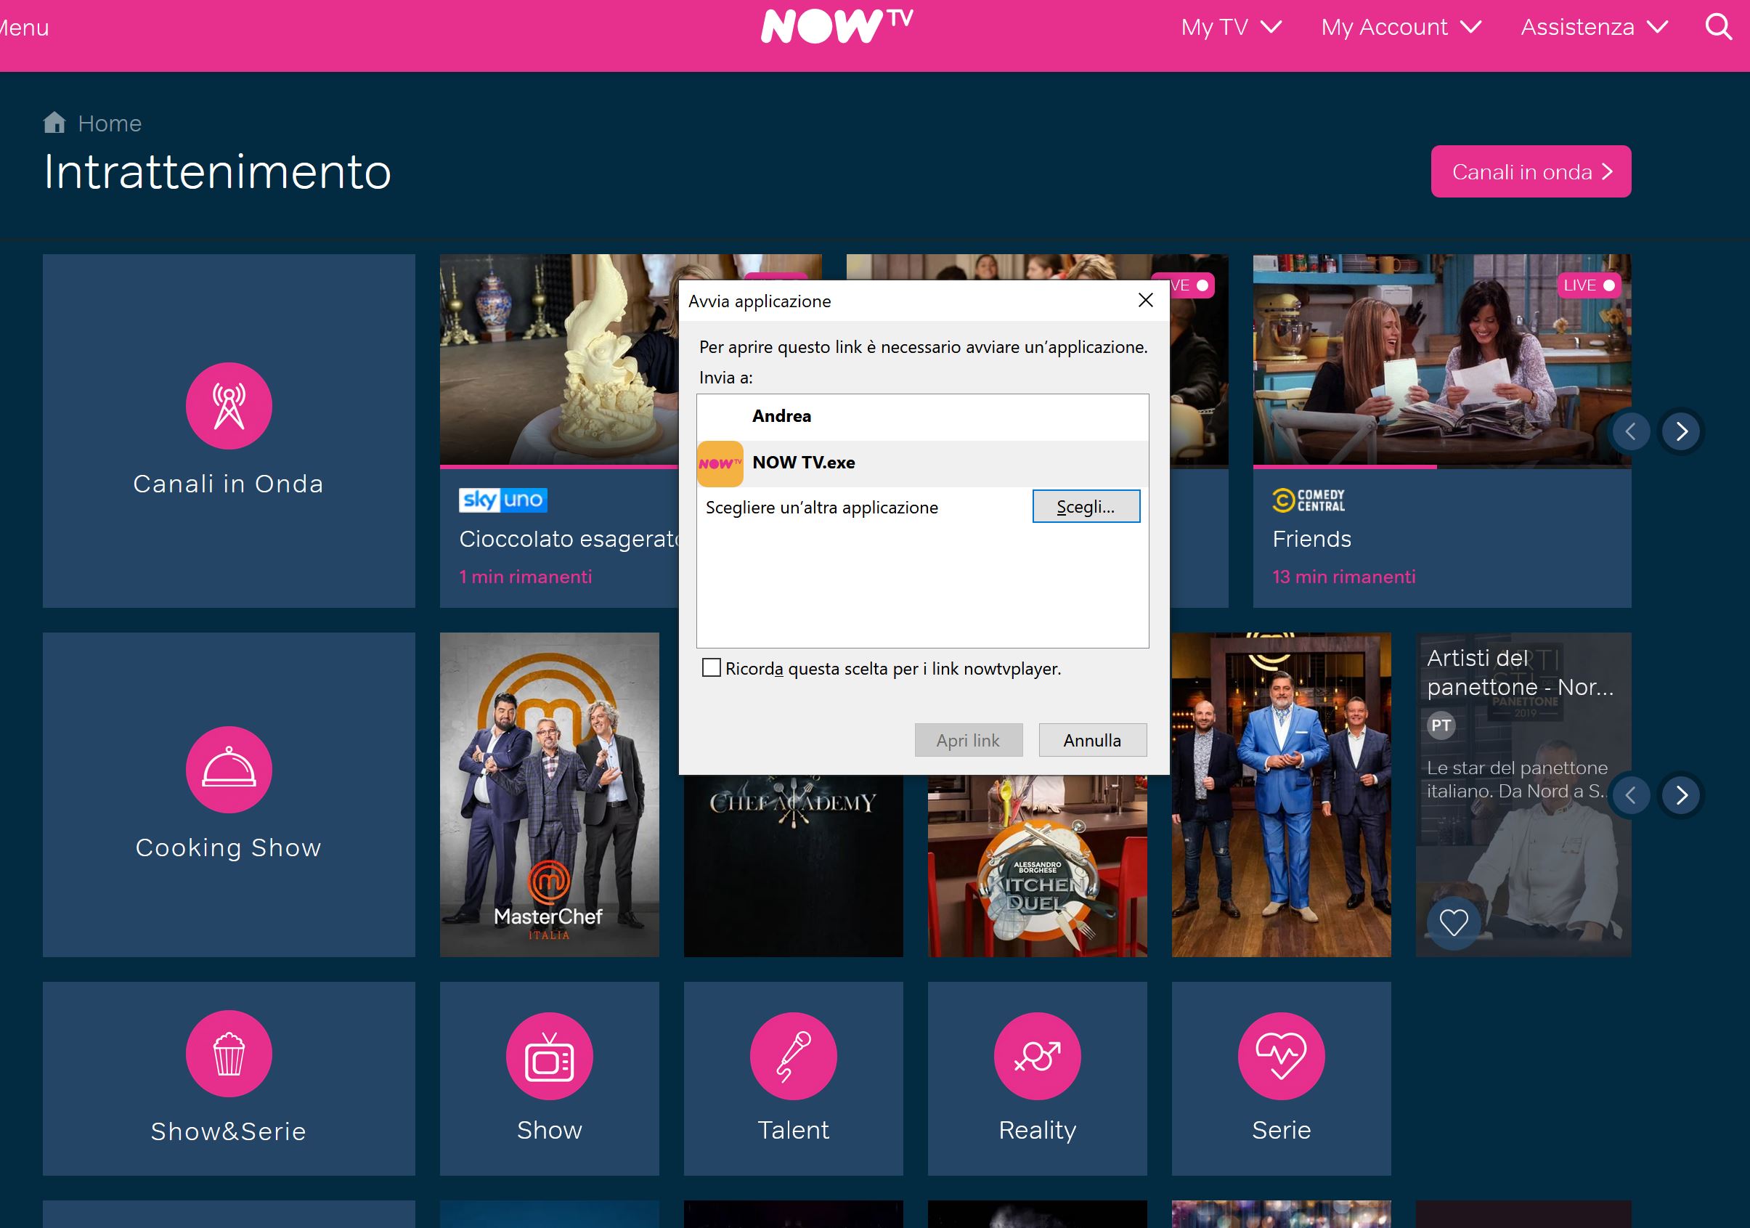
Task: Click the Reality tile label
Action: coord(1038,1130)
